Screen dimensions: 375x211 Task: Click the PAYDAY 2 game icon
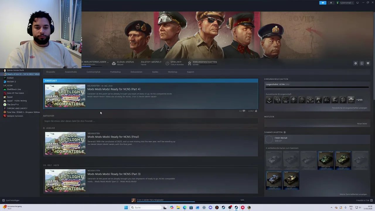point(5,82)
